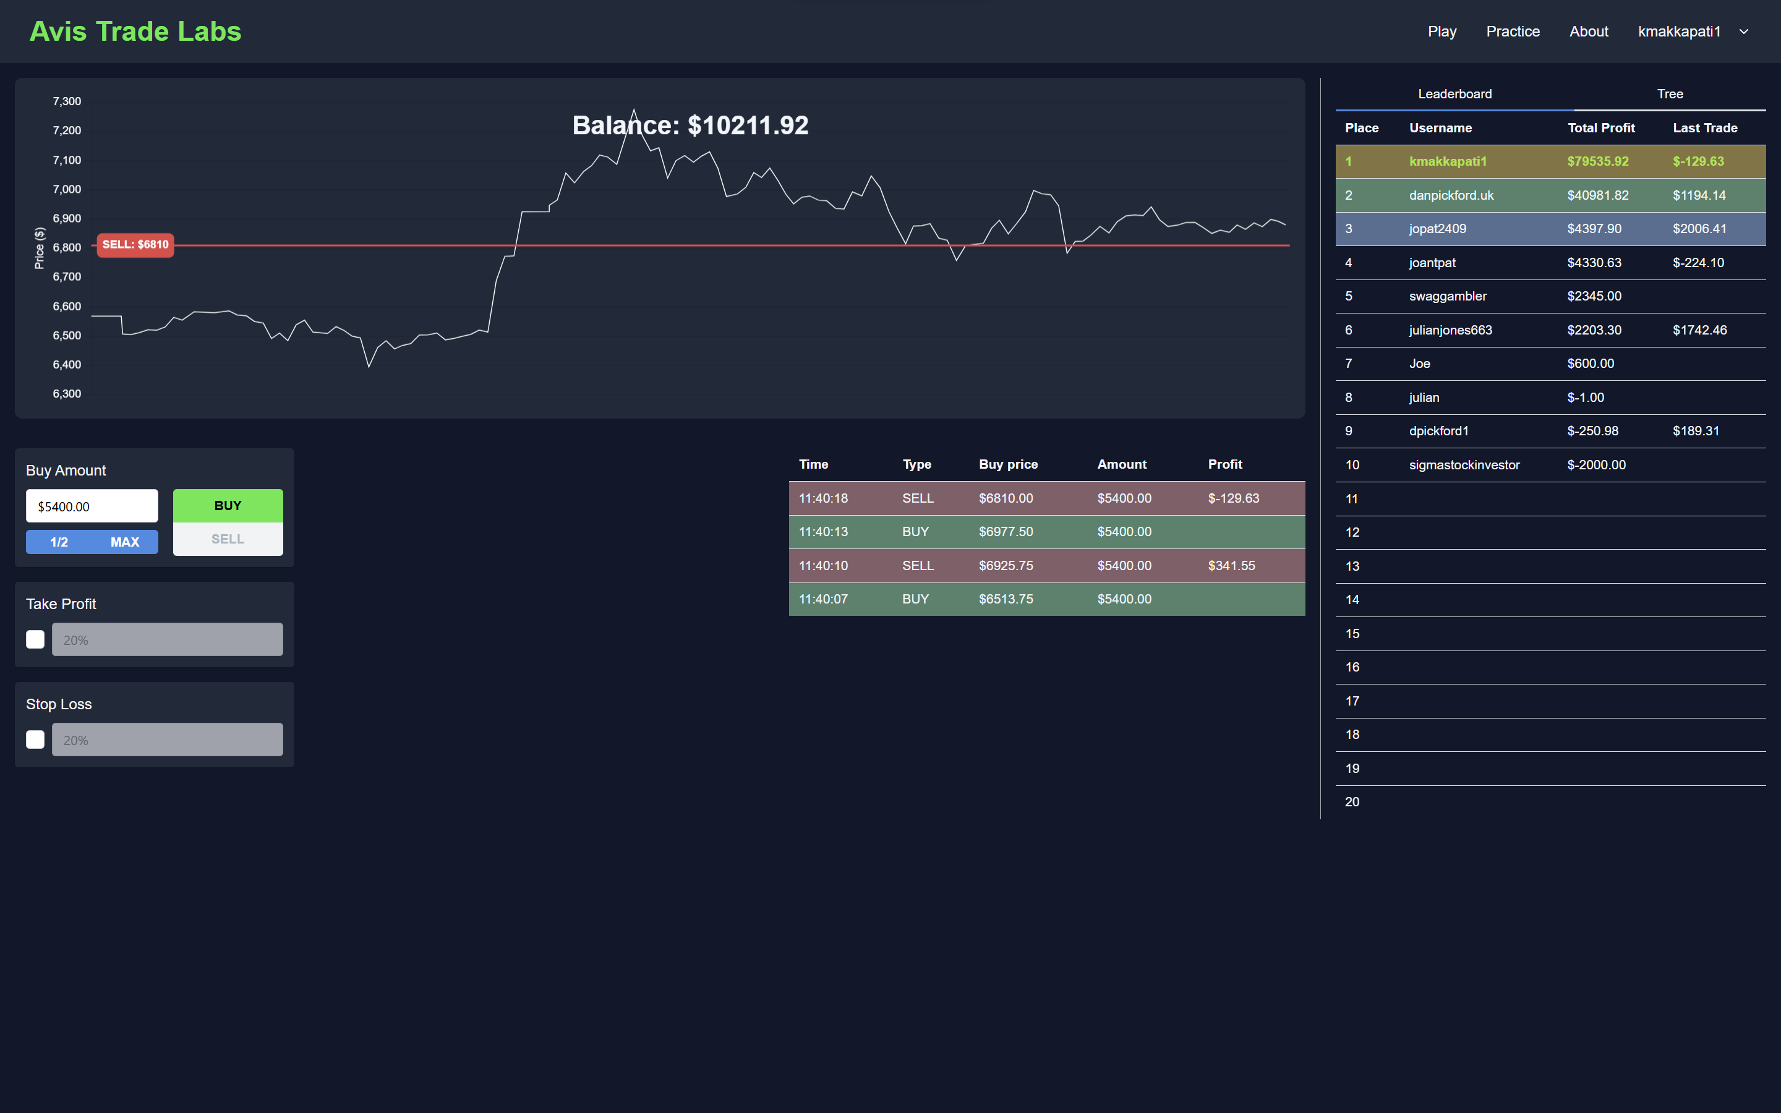This screenshot has height=1113, width=1781.
Task: Switch to the Tree tab
Action: pyautogui.click(x=1669, y=94)
